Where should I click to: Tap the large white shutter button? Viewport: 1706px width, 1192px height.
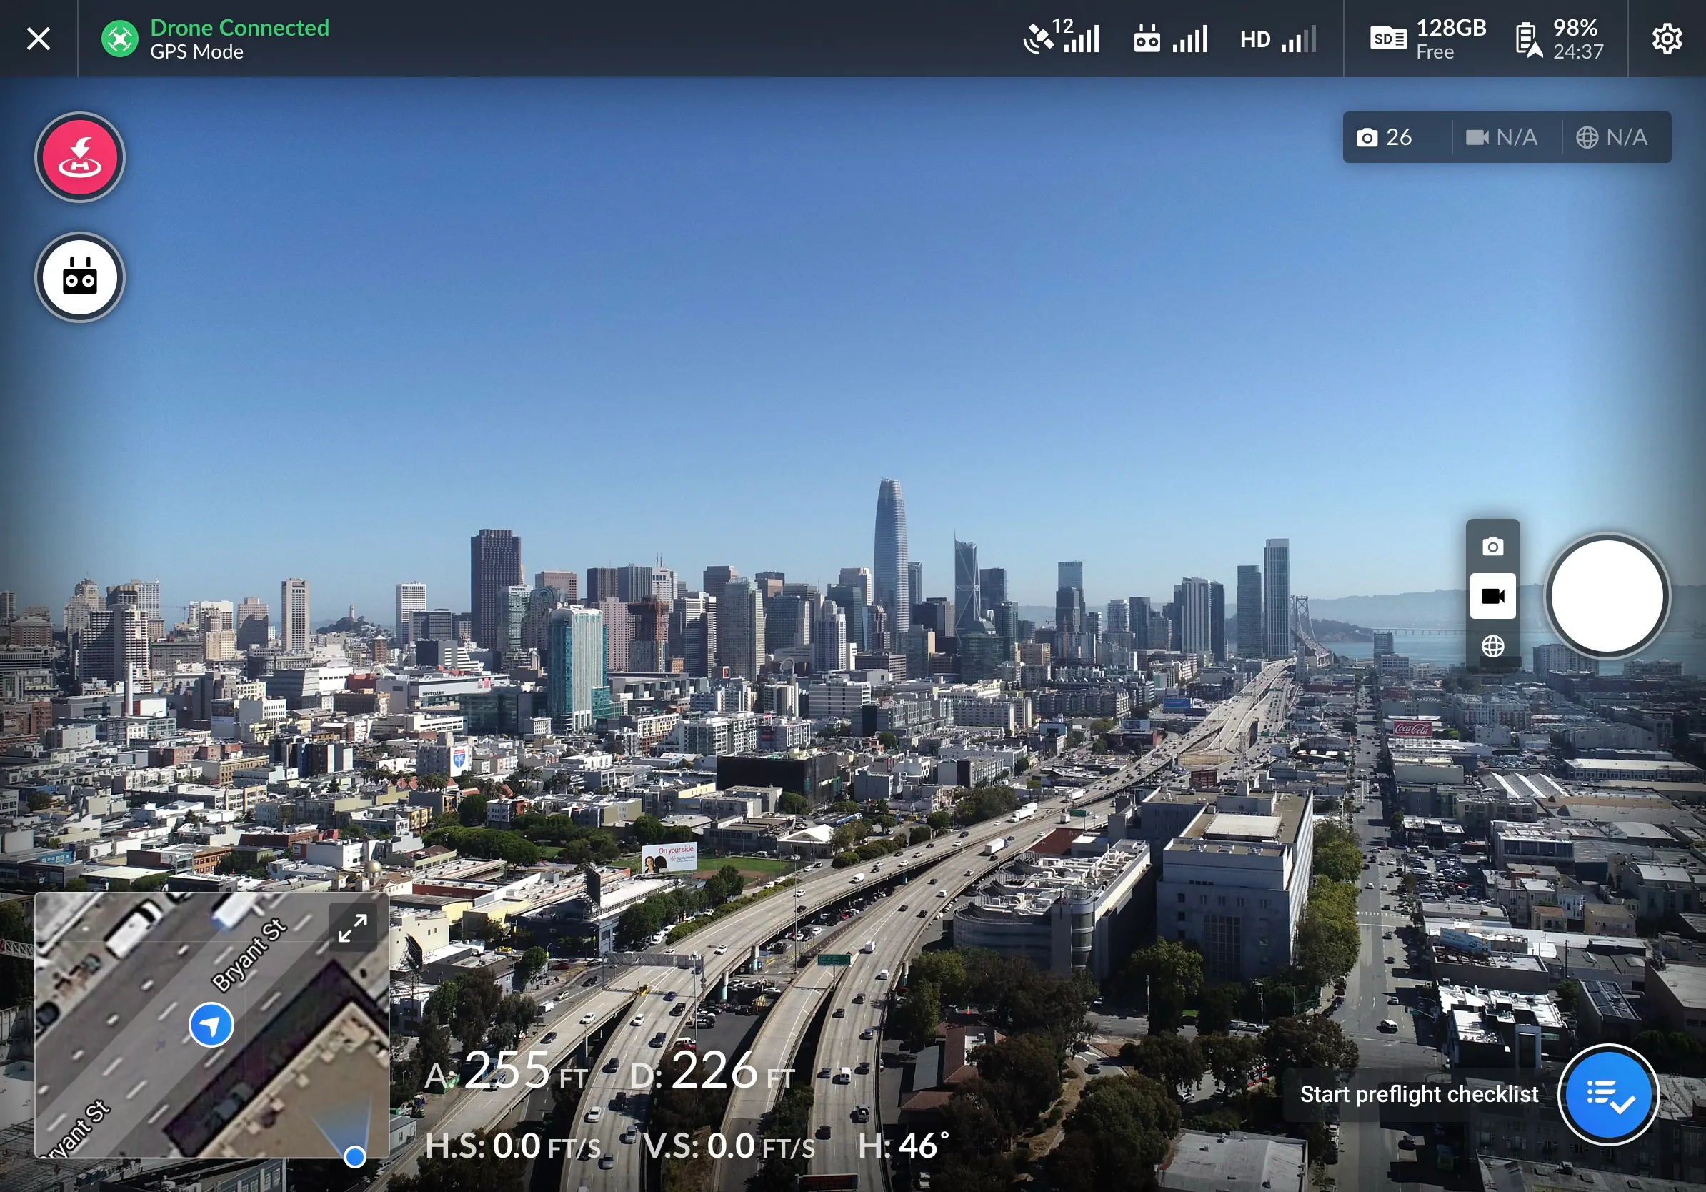[1607, 596]
